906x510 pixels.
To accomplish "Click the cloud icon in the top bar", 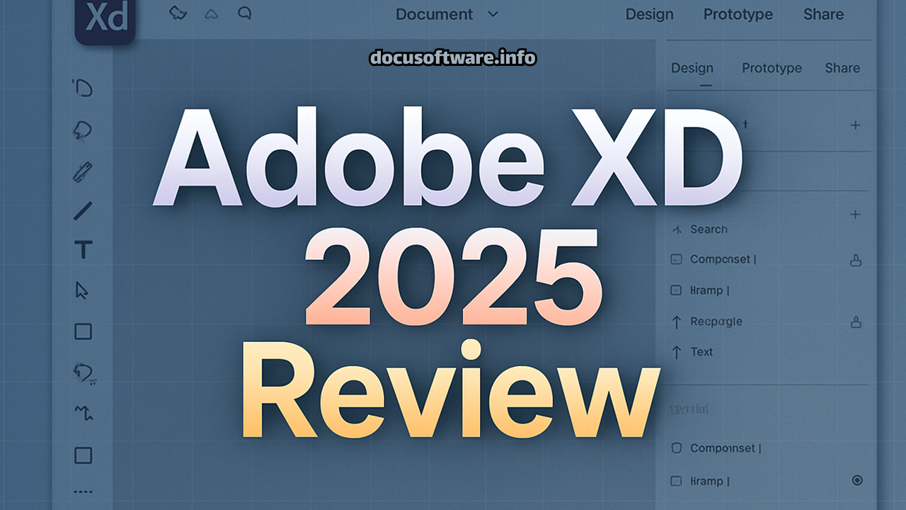I will coord(211,13).
